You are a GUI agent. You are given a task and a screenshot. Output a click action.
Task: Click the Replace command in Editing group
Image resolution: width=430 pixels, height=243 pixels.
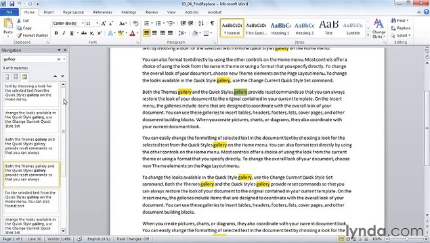400,28
